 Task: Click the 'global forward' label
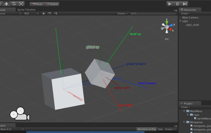(136, 64)
